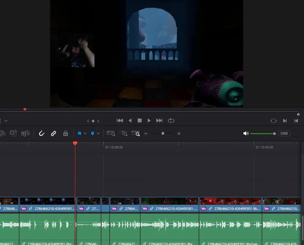This screenshot has width=304, height=245.
Task: Click timeline ruler at 01:10:08:00
Action: coord(114,147)
